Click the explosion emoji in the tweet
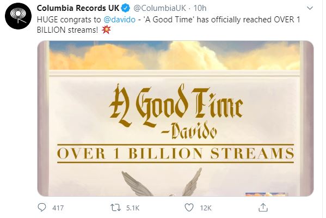Image resolution: width=326 pixels, height=218 pixels. click(x=106, y=30)
